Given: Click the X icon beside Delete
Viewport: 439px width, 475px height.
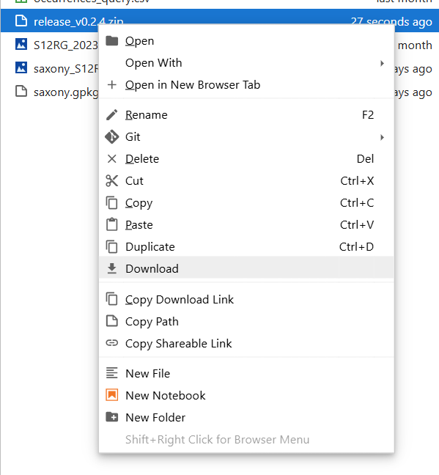Looking at the screenshot, I should tap(112, 159).
